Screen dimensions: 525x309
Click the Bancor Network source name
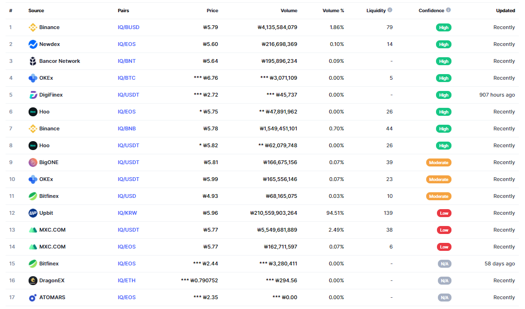(x=59, y=61)
